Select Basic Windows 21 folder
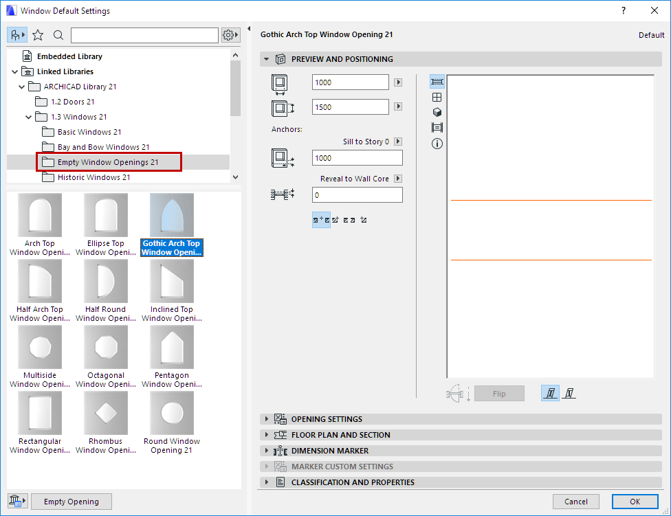The width and height of the screenshot is (671, 516). point(89,132)
